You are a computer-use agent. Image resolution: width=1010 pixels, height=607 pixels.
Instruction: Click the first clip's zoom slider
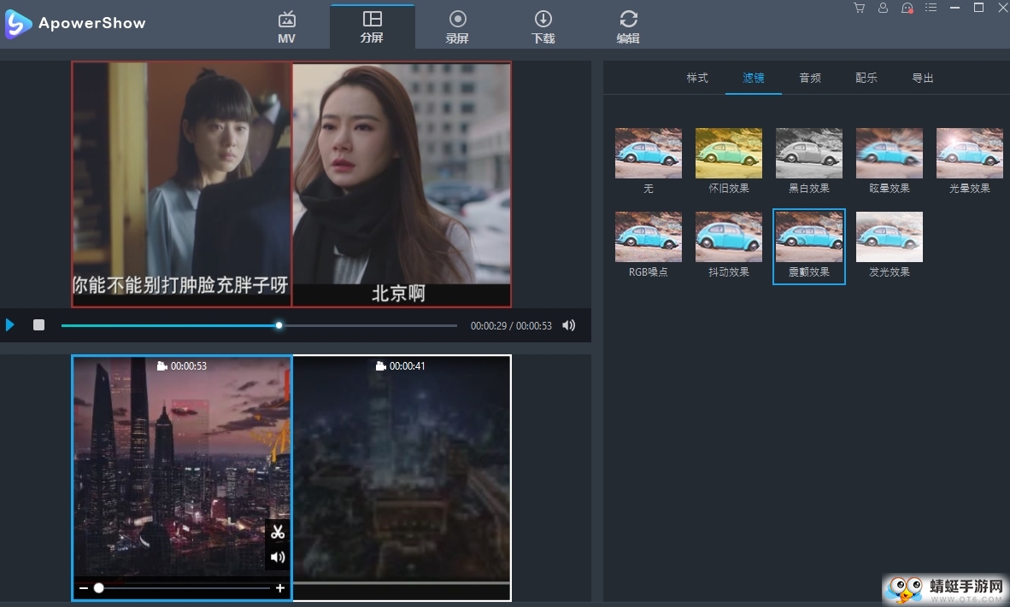(182, 587)
